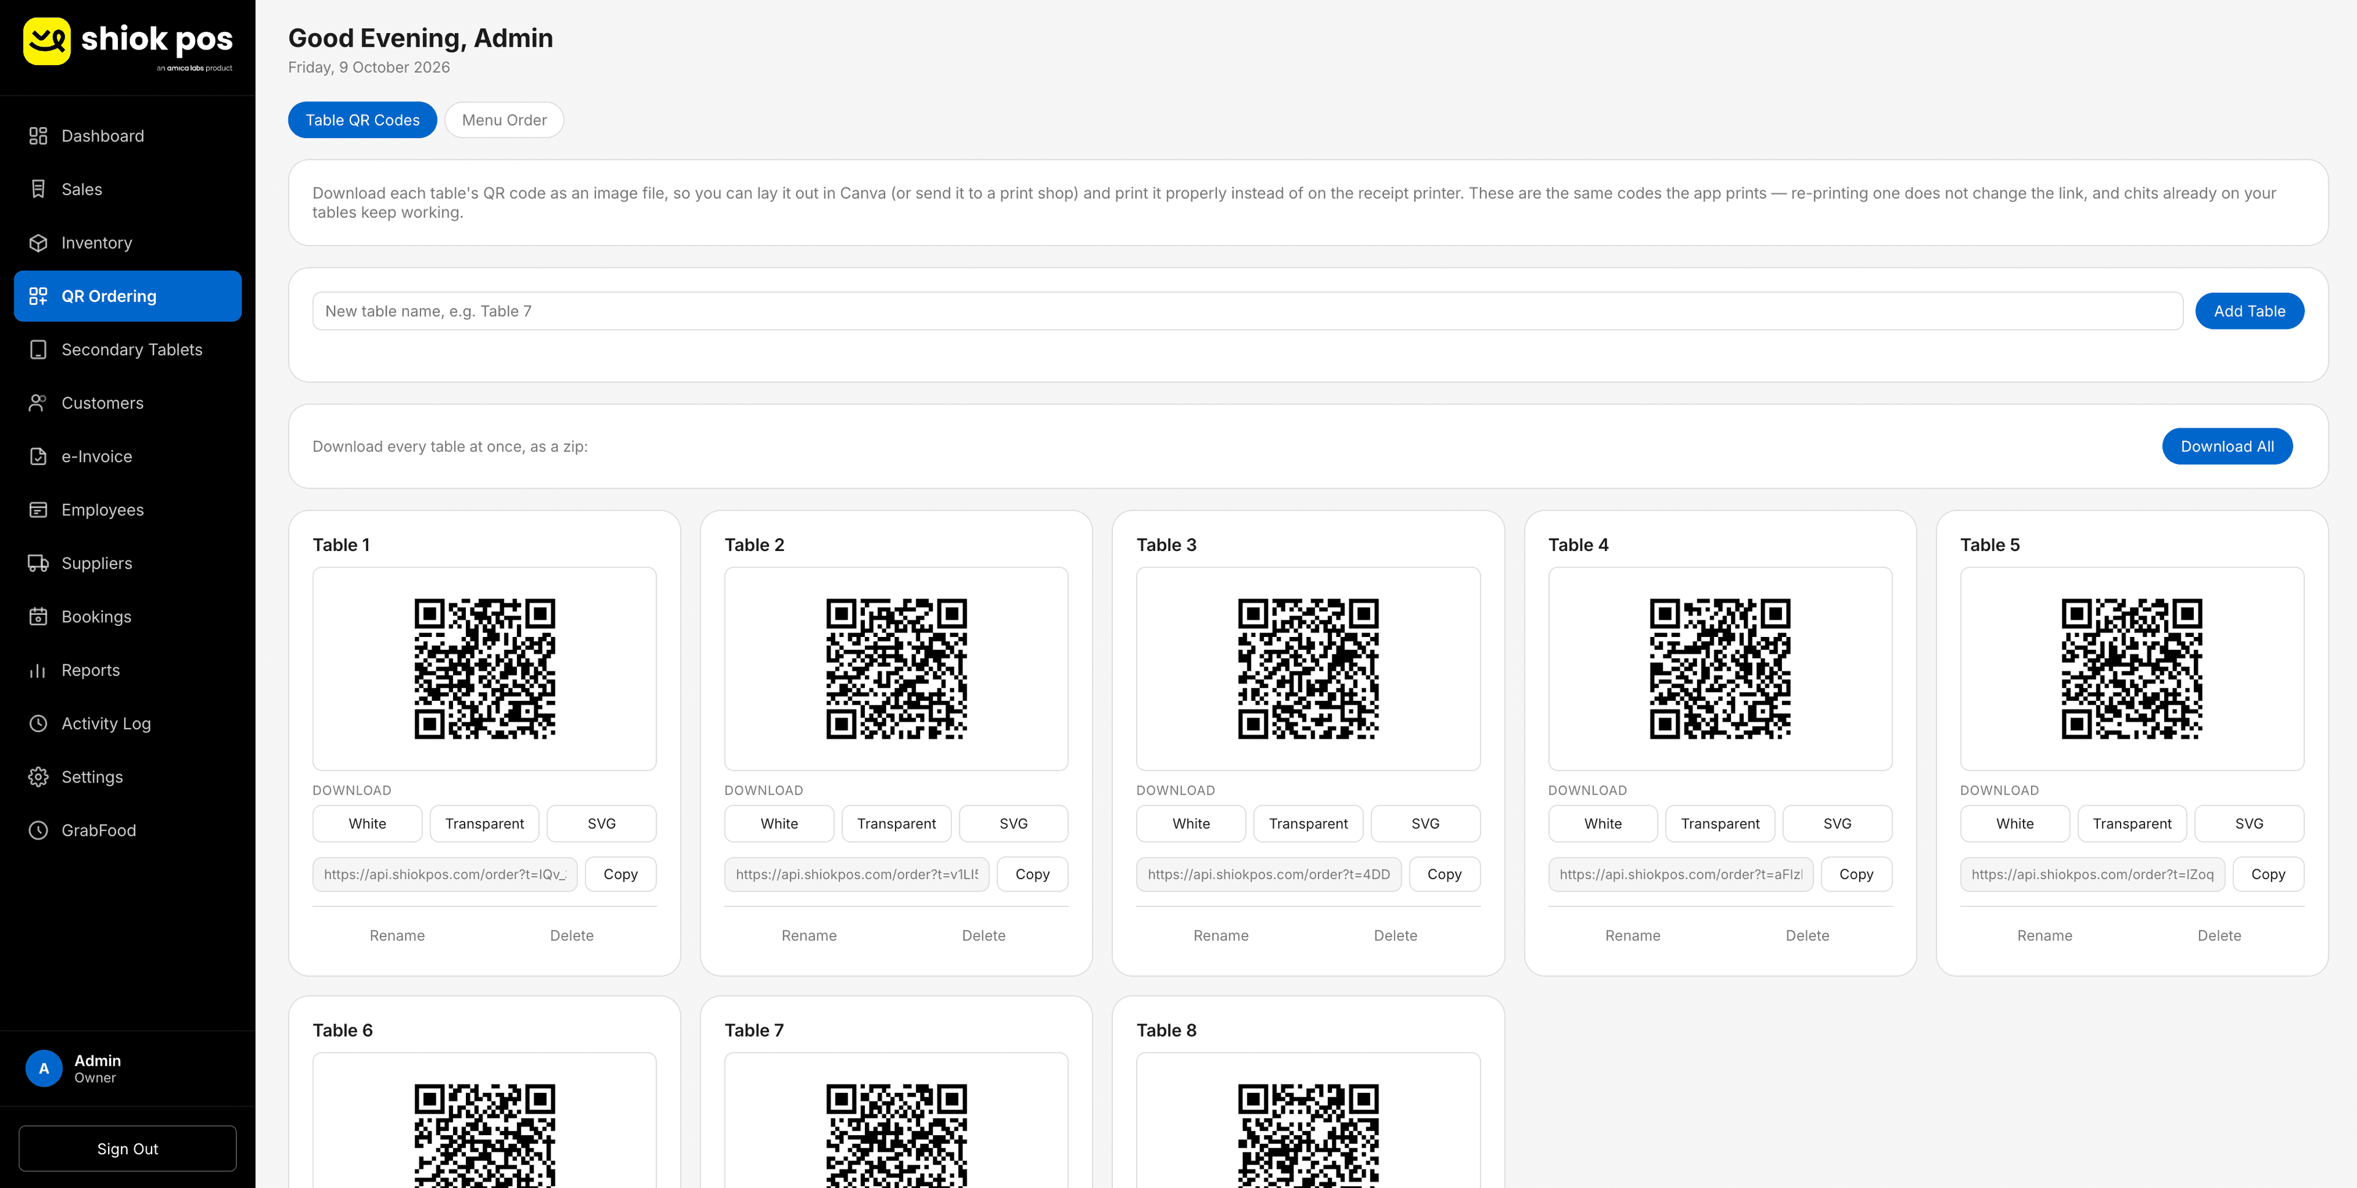Click the Bookings calendar icon
This screenshot has height=1188, width=2357.
tap(37, 617)
